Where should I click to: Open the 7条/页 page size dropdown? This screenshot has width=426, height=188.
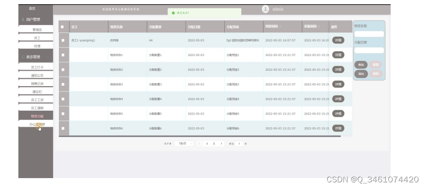click(184, 144)
